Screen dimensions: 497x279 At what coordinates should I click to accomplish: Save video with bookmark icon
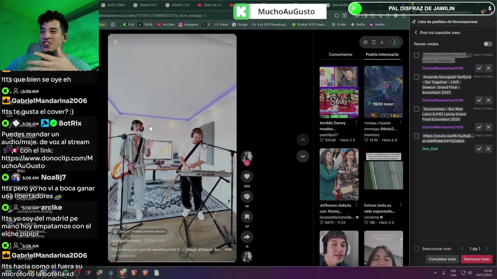tap(247, 217)
